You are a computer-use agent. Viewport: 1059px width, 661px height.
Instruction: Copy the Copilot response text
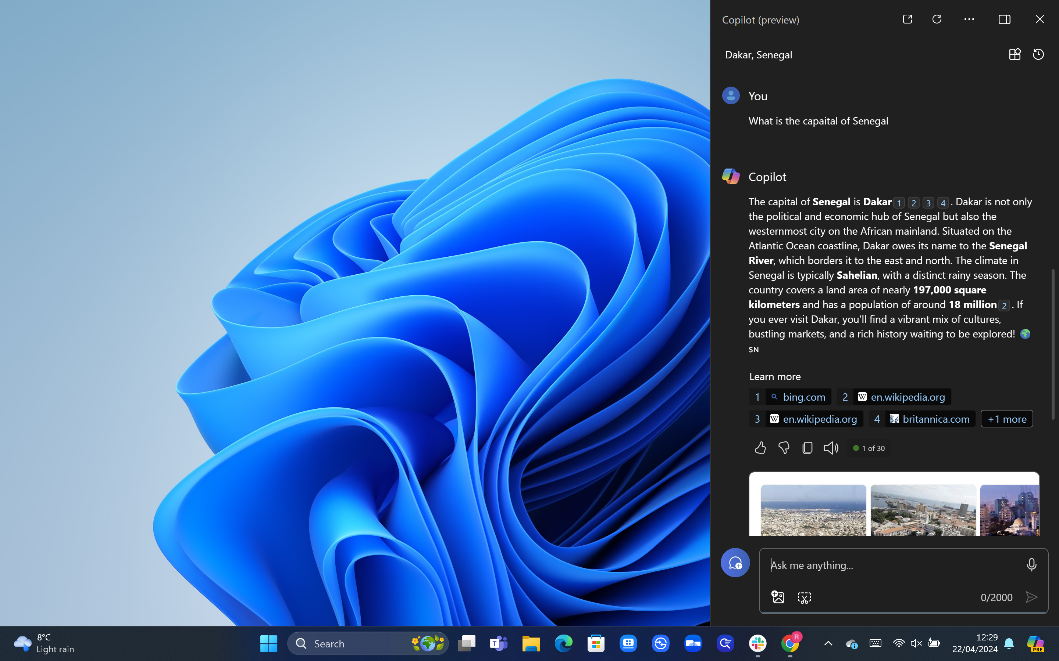(x=807, y=448)
